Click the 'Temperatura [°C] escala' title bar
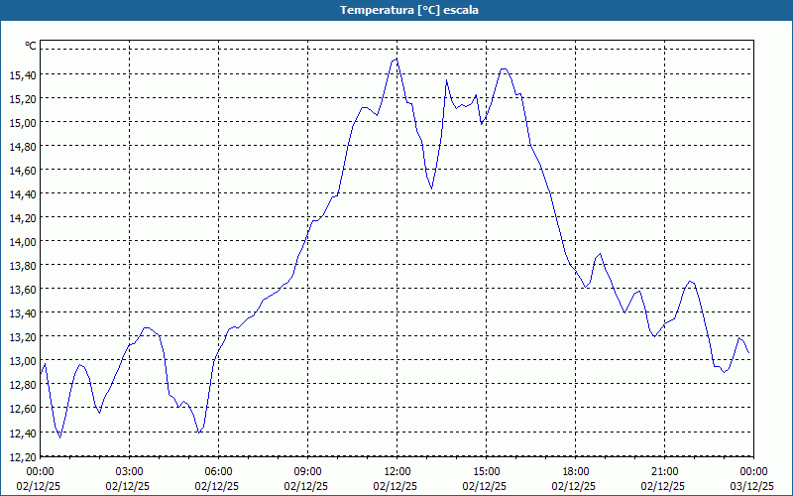 coord(396,10)
